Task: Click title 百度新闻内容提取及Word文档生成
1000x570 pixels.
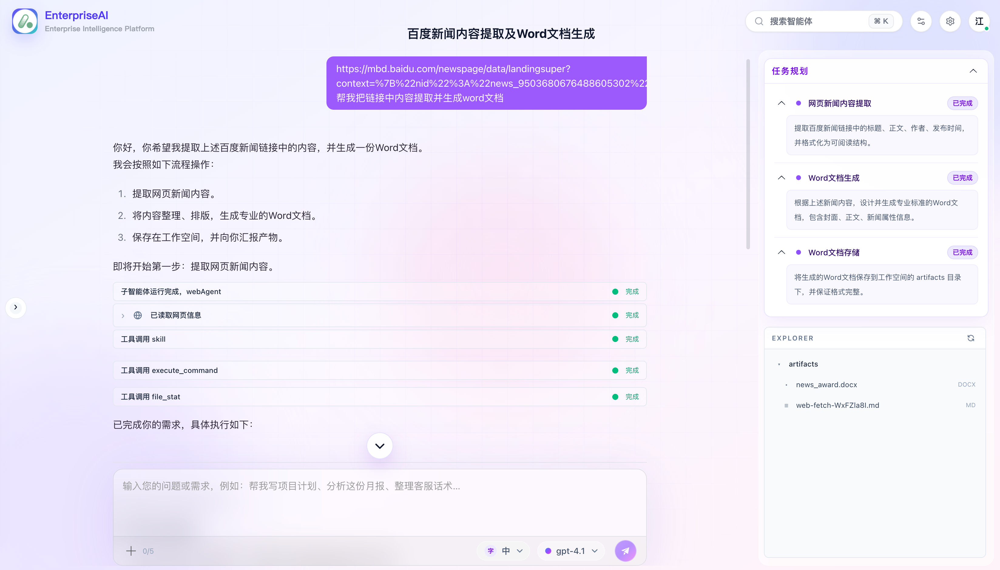Action: [501, 34]
